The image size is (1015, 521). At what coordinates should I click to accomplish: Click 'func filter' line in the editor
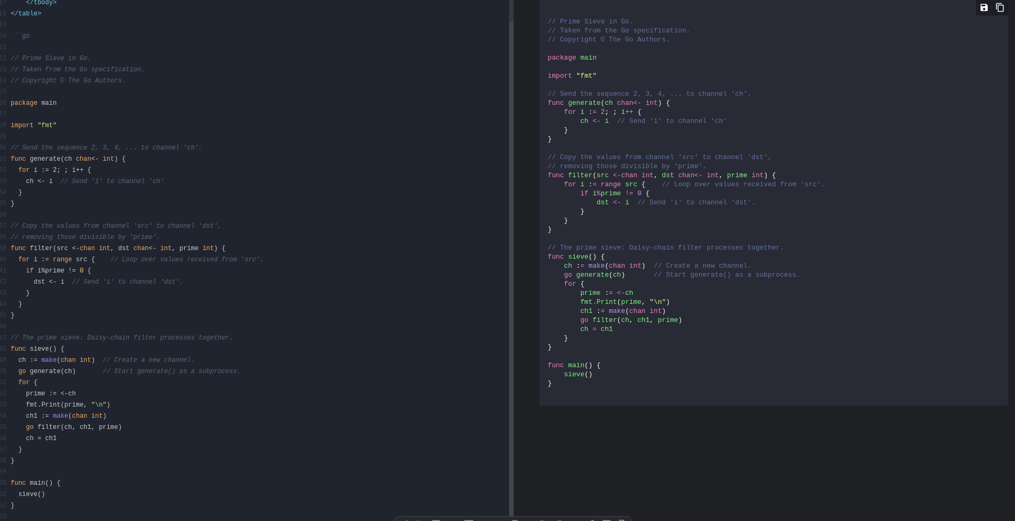click(118, 248)
